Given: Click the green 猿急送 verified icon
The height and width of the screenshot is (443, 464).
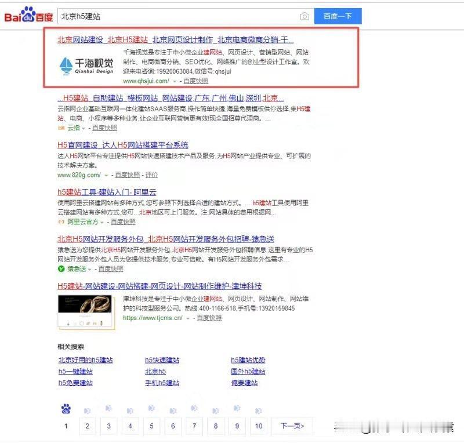Looking at the screenshot, I should (x=61, y=269).
